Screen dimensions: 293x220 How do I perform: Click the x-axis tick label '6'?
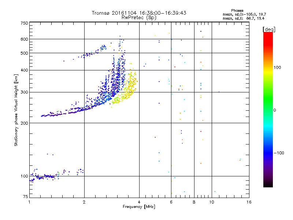tap(171, 202)
